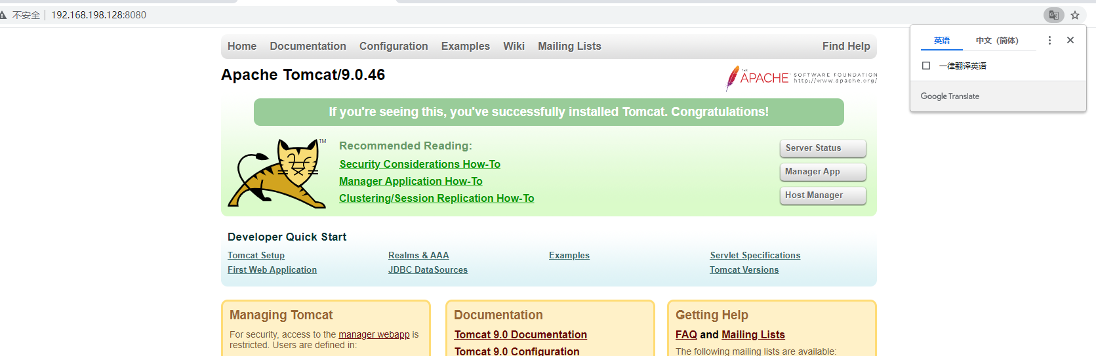Open Mailing Lists in navigation bar
The image size is (1096, 356).
point(569,47)
